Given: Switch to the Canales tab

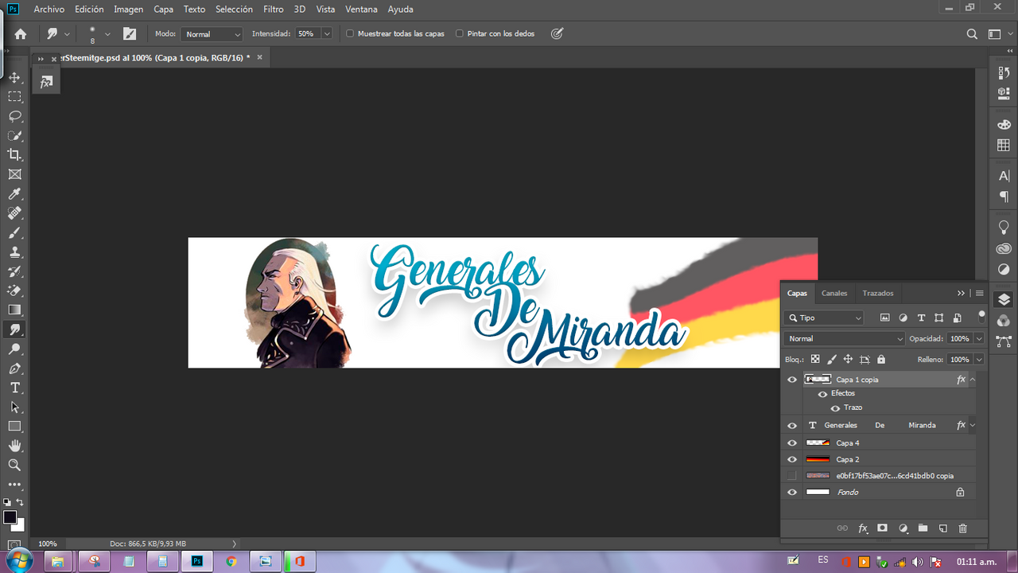Looking at the screenshot, I should [834, 293].
